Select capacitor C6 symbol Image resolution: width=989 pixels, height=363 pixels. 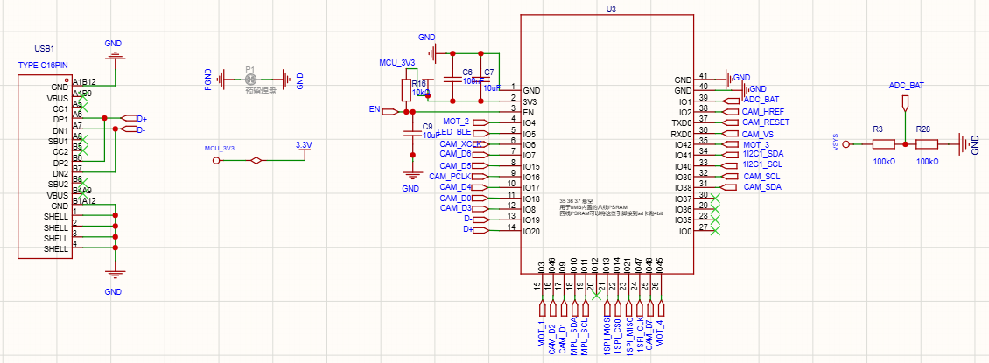coord(452,80)
